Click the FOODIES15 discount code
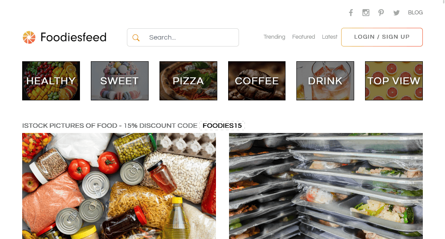445x239 pixels. click(222, 126)
